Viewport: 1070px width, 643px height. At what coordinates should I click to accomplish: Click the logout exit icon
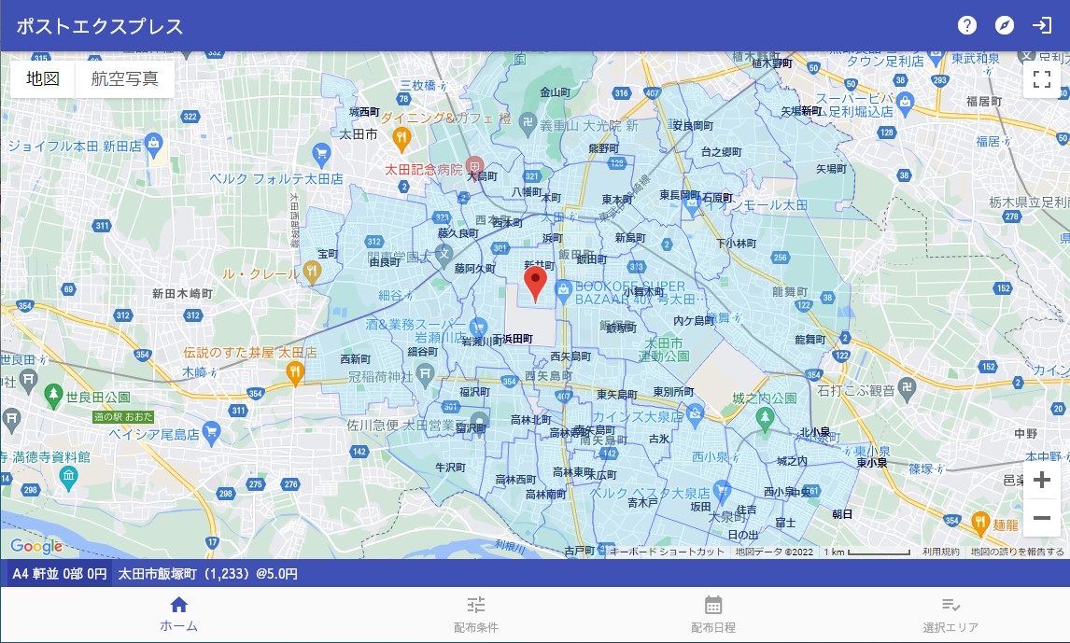(1041, 25)
